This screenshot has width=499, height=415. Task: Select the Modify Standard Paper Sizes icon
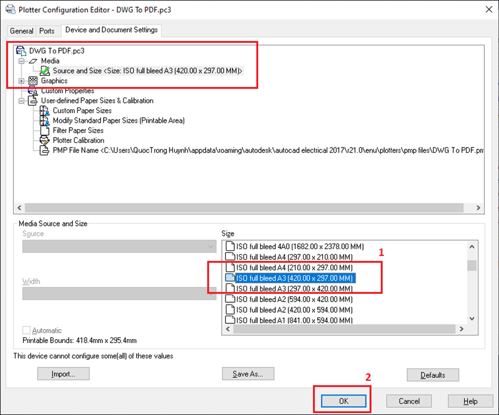[45, 121]
